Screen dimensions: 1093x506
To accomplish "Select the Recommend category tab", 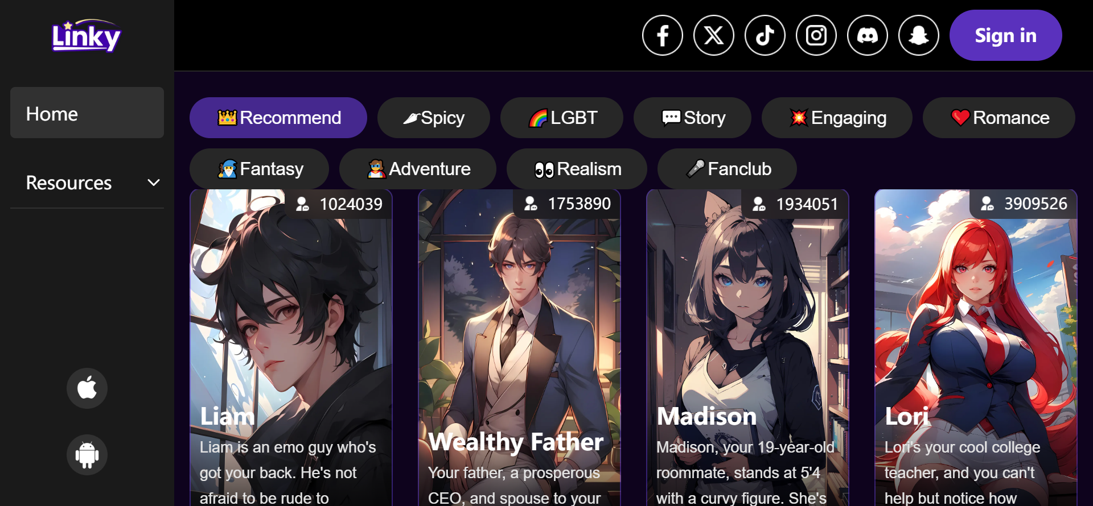I will click(278, 118).
